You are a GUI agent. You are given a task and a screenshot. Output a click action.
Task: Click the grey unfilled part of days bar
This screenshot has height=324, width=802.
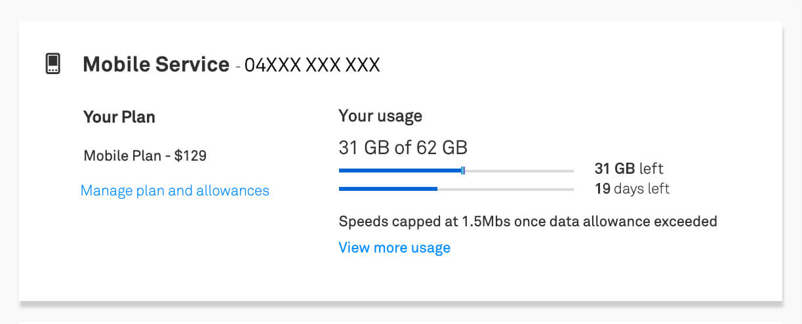point(506,189)
